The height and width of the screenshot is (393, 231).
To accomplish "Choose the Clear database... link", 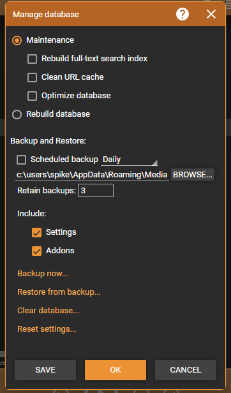I will coord(48,311).
